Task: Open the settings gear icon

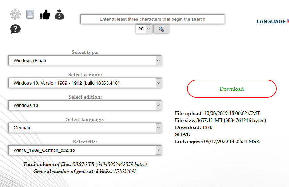Action: (15, 14)
